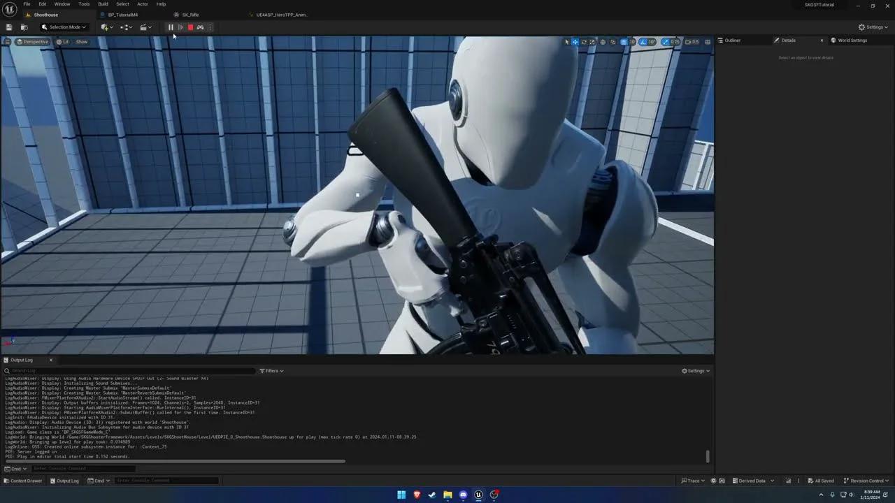
Task: Adjust camera speed 0.5 control
Action: click(692, 42)
